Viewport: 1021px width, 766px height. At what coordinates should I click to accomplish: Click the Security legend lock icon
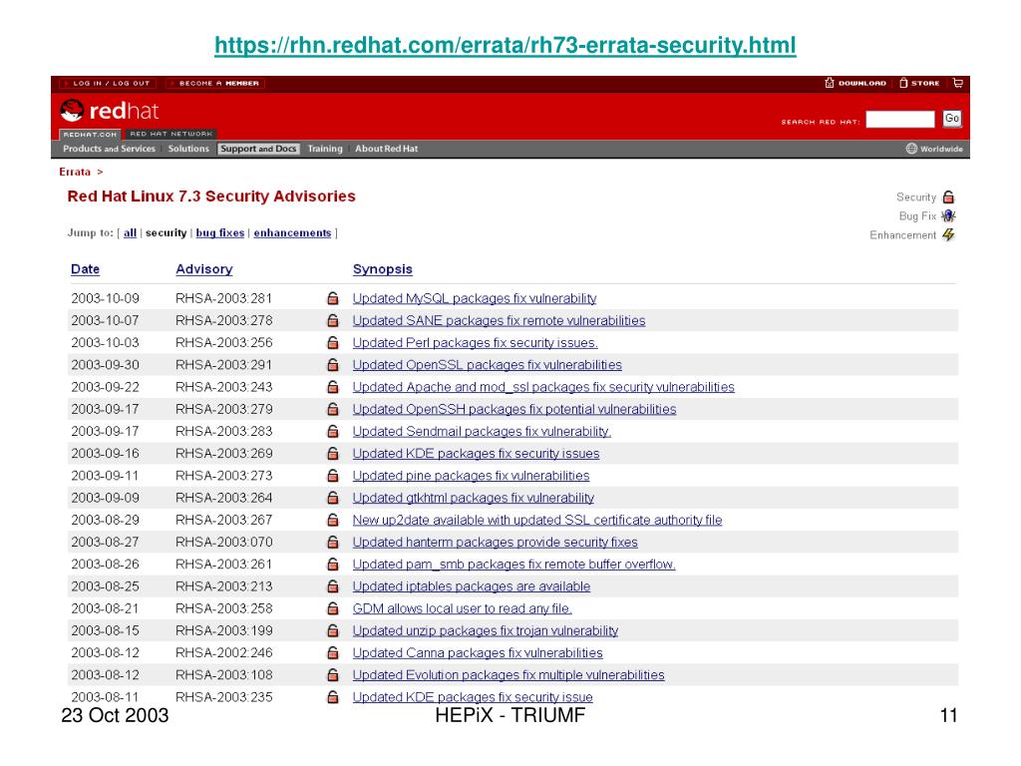(x=949, y=196)
